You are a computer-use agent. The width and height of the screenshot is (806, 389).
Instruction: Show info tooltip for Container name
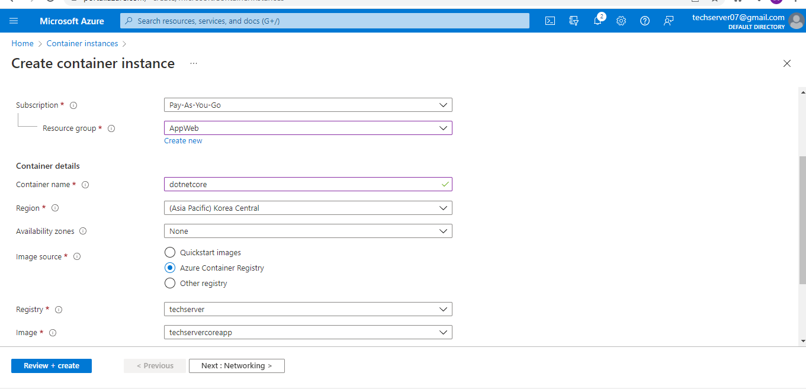coord(85,185)
